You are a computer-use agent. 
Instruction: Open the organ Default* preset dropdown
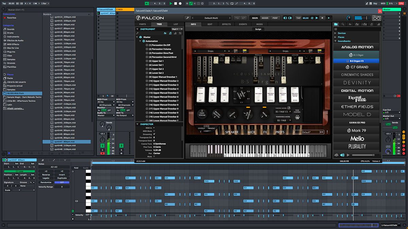click(x=309, y=132)
